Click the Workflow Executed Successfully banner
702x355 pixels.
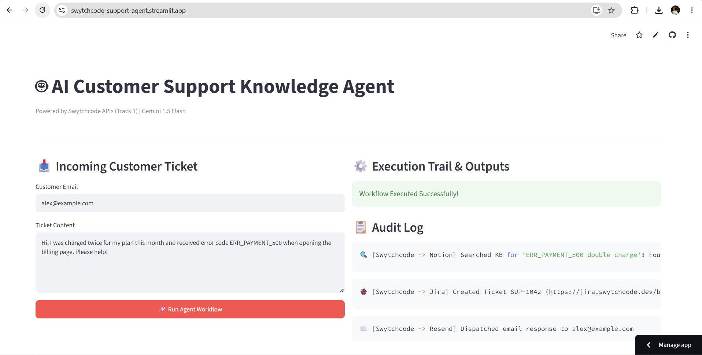click(x=506, y=194)
